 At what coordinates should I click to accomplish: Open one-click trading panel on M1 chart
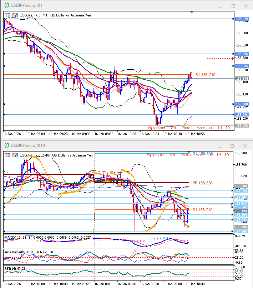[x=8, y=15]
